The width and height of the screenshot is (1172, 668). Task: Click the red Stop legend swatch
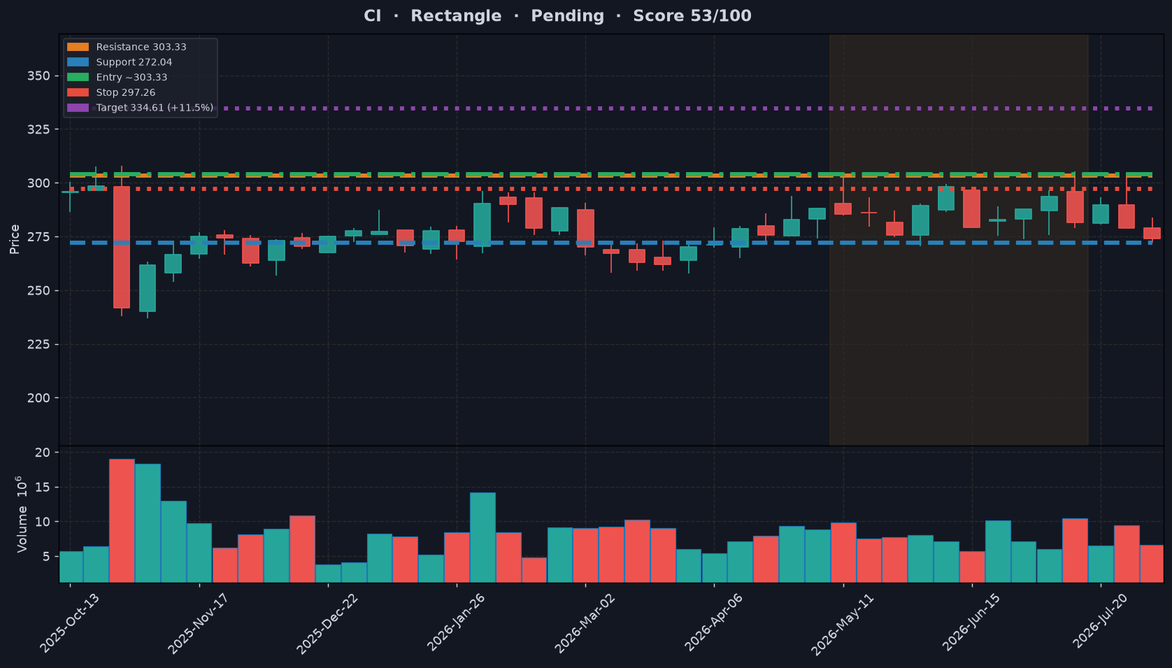(78, 92)
